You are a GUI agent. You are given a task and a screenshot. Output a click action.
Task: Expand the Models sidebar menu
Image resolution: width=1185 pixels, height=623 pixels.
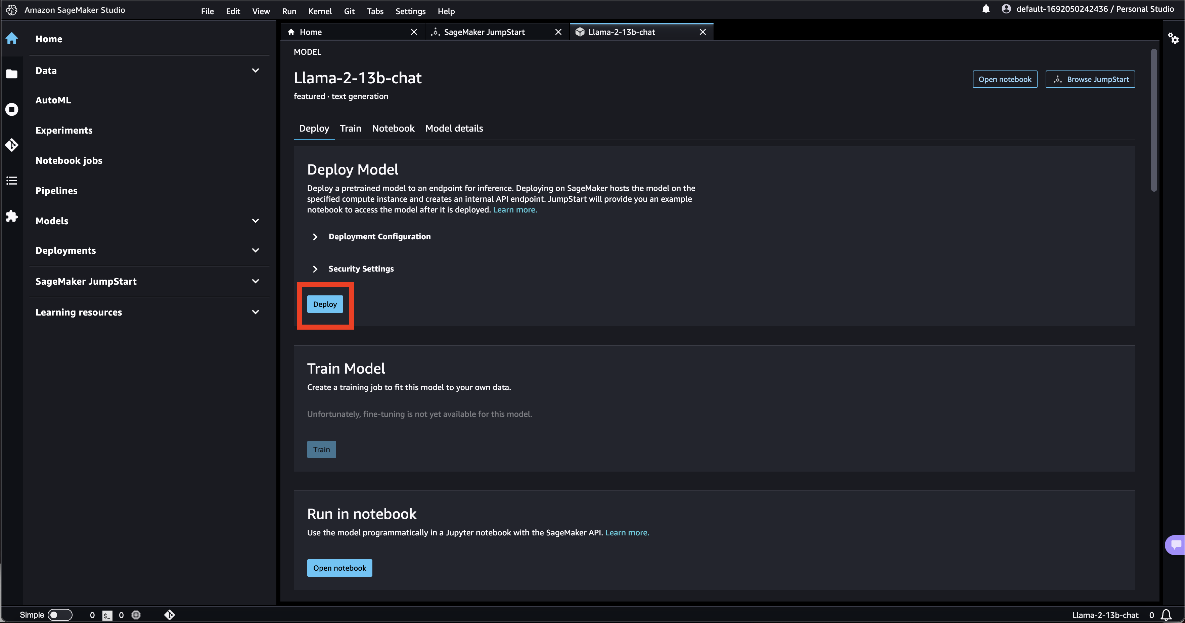pos(255,221)
